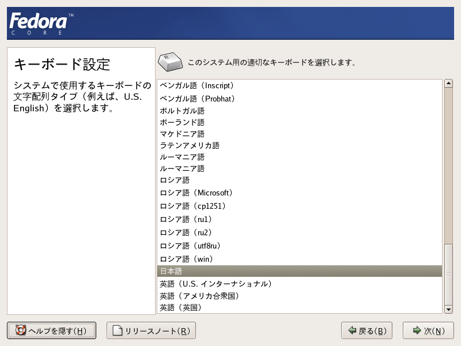Screen dimensions: 461x346
Task: Select ポルトガル語 keyboard layout
Action: coord(299,111)
